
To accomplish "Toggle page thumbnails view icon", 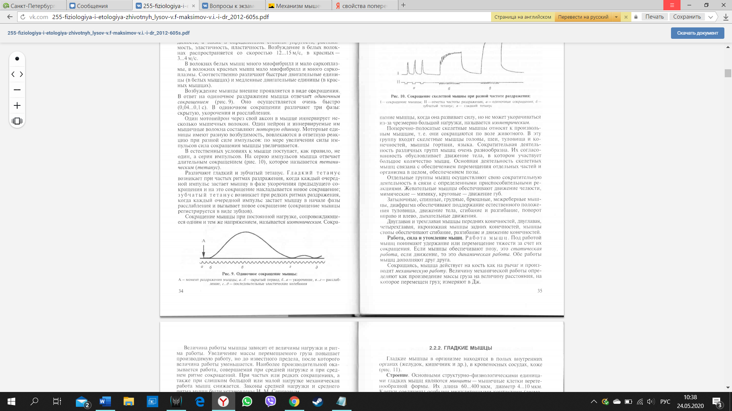I will pos(17,121).
